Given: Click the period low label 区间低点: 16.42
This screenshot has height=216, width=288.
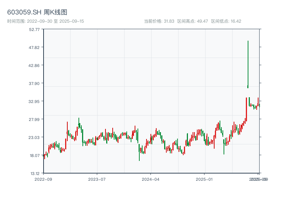Looking at the screenshot, I should (226, 21).
